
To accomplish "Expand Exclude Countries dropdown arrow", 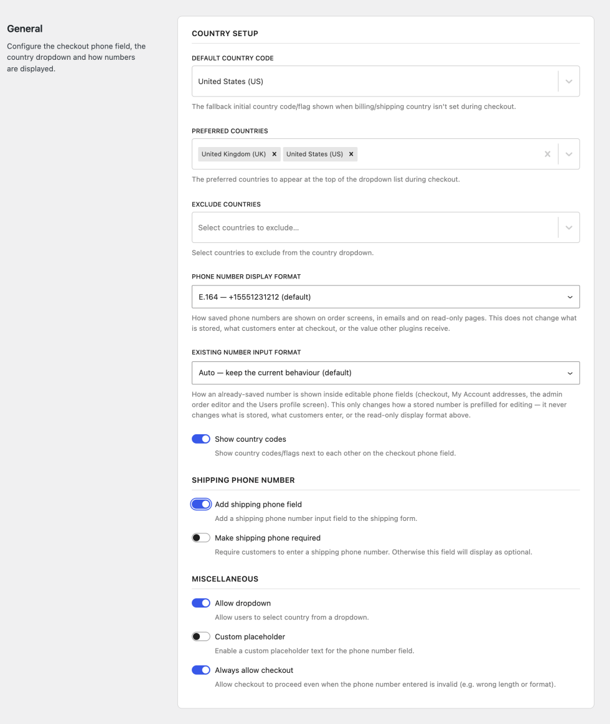I will pos(569,227).
